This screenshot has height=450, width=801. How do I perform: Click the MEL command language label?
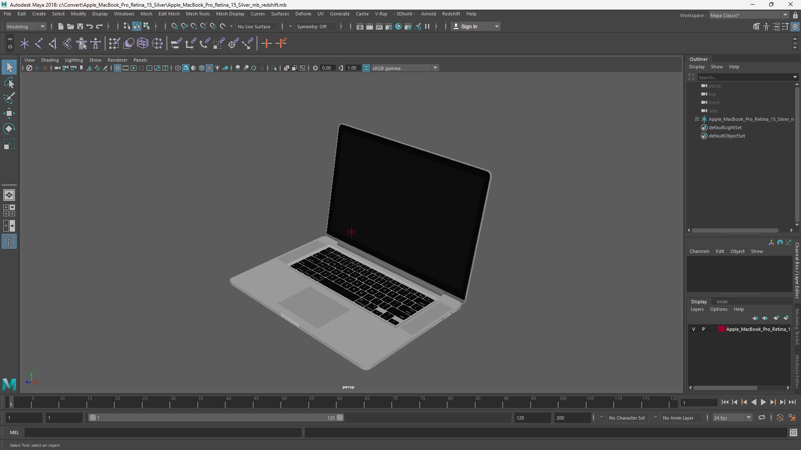[15, 432]
